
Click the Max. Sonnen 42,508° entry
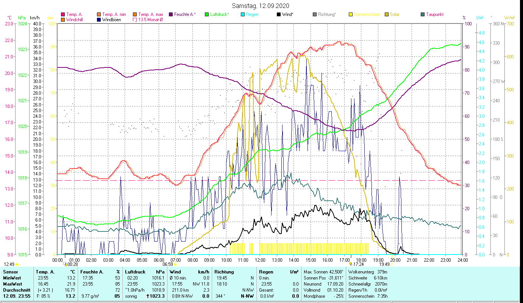click(x=324, y=272)
